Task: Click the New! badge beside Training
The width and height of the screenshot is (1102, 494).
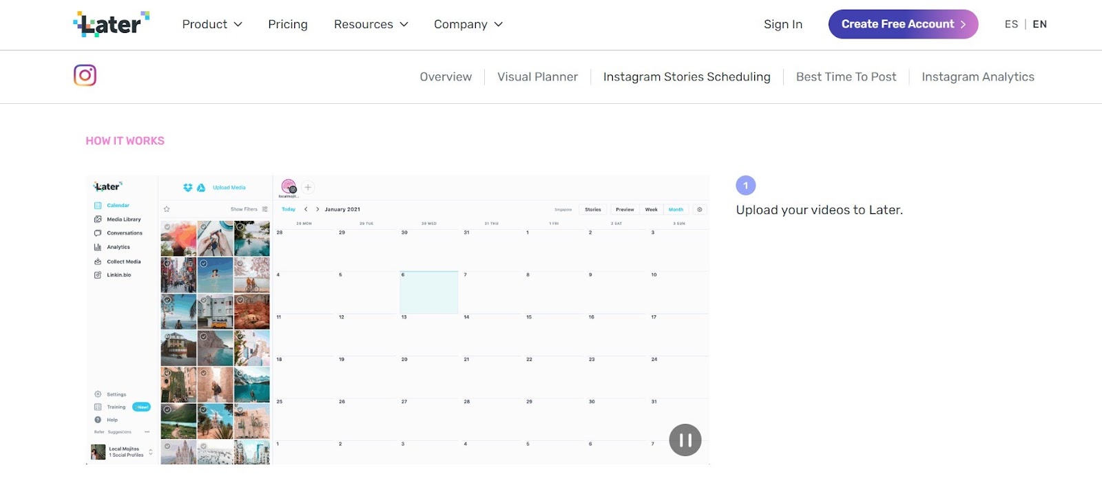Action: (x=141, y=407)
